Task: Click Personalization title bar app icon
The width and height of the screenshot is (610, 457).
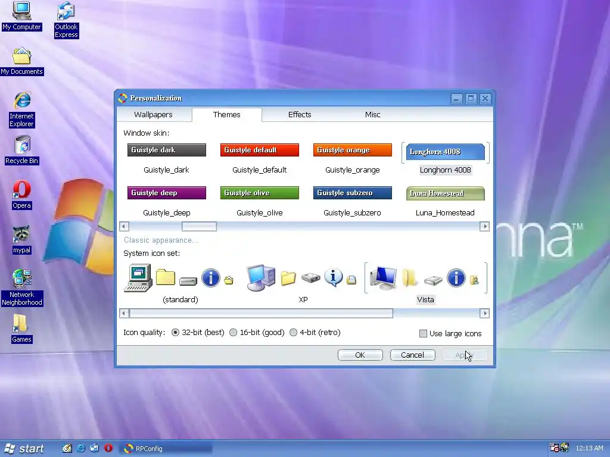Action: pos(123,98)
